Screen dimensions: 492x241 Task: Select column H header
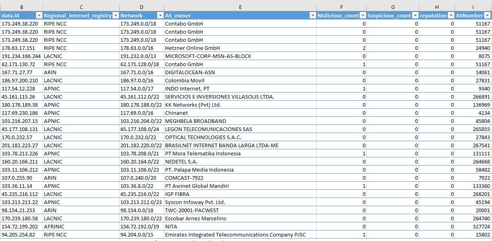pos(437,7)
